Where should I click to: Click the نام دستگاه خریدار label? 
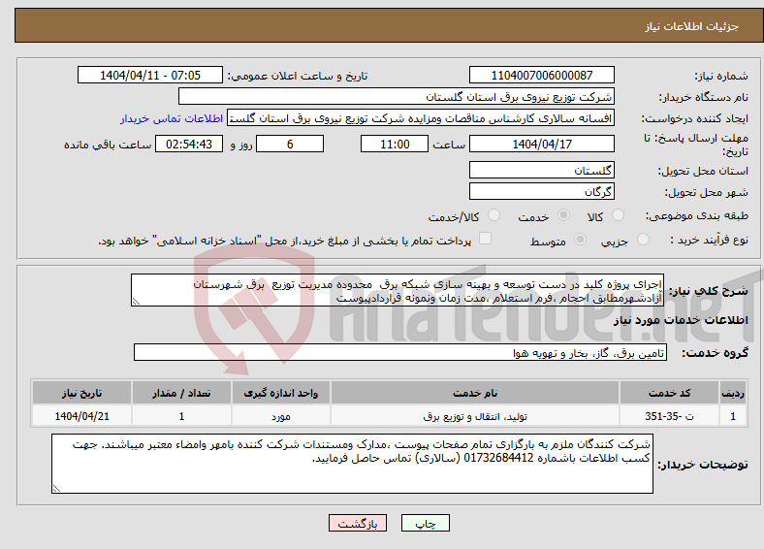tap(704, 98)
